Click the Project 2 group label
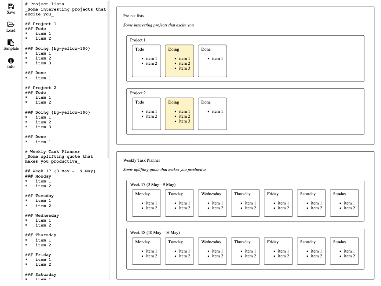Image resolution: width=381 pixels, height=286 pixels. pyautogui.click(x=137, y=93)
